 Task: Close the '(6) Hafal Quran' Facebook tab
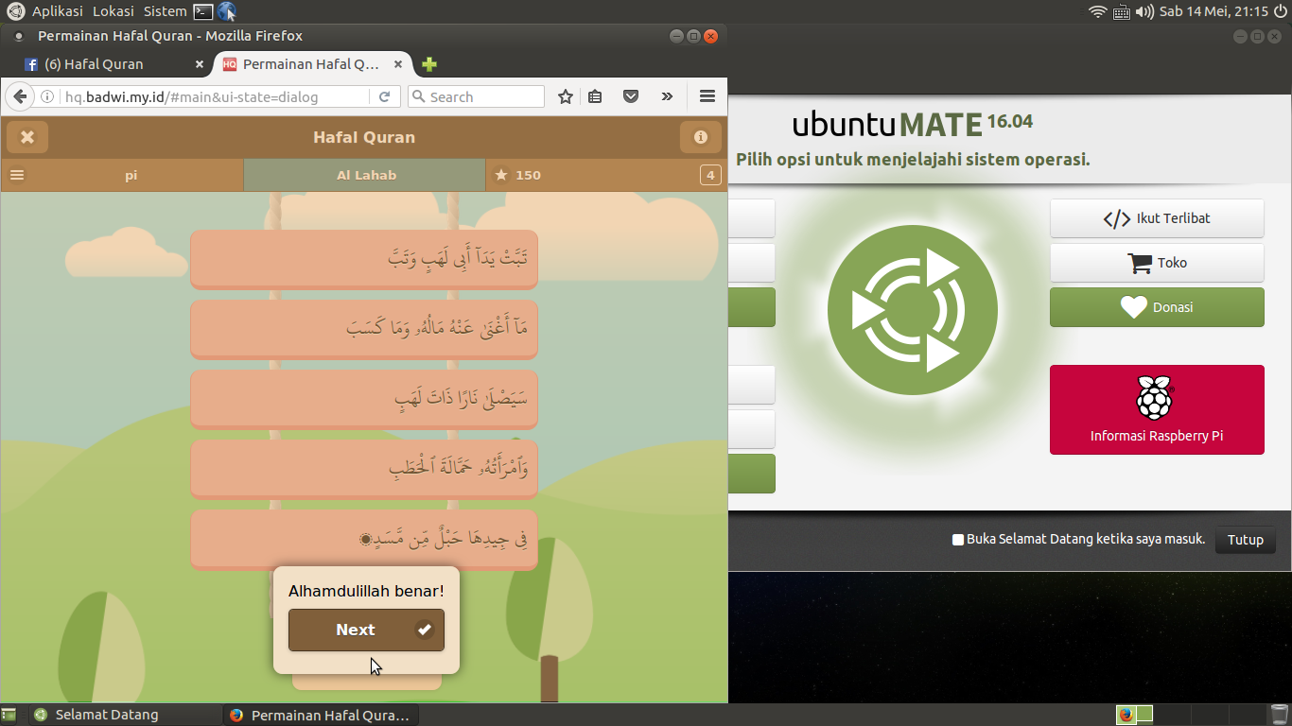pyautogui.click(x=200, y=64)
